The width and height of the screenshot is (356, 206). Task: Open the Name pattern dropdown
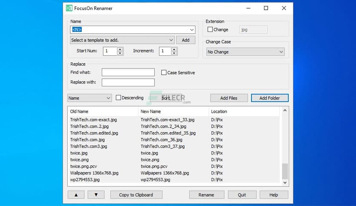pyautogui.click(x=192, y=30)
